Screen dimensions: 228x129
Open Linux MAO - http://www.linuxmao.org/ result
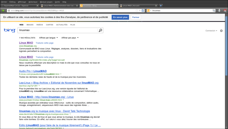46,97
